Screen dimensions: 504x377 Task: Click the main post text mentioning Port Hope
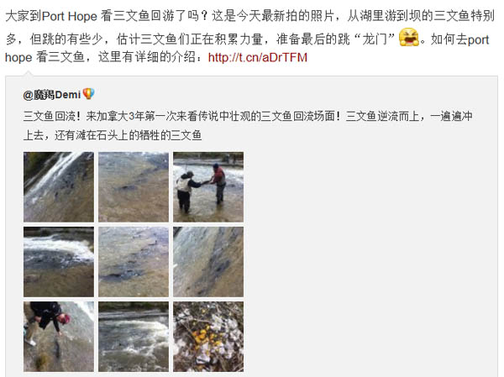pos(250,36)
